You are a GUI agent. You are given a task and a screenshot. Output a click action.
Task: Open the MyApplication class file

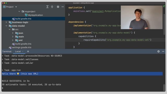tap(35, 15)
